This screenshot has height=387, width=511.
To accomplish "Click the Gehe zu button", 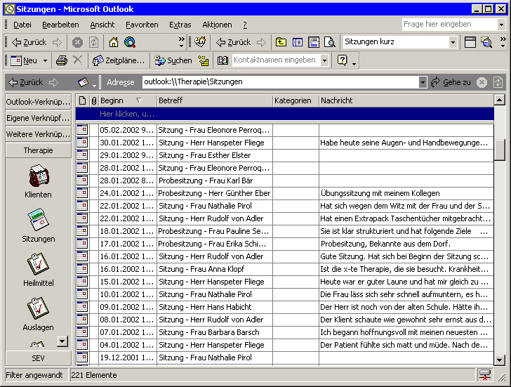I will 451,82.
